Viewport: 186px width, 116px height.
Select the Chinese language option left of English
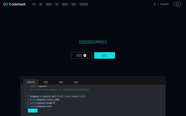point(155,4)
